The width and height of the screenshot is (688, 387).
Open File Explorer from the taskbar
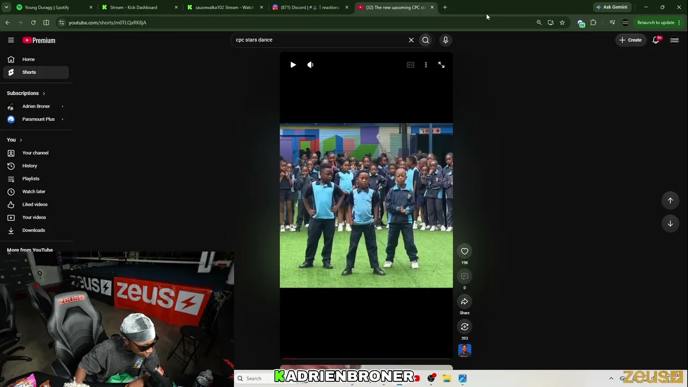pyautogui.click(x=447, y=378)
